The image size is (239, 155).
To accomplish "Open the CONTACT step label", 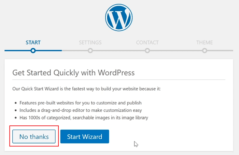I will (x=147, y=43).
